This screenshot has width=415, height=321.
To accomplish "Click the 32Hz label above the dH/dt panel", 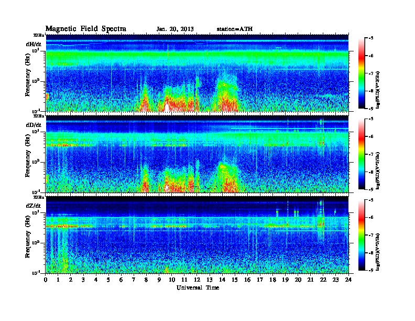I will (x=39, y=35).
